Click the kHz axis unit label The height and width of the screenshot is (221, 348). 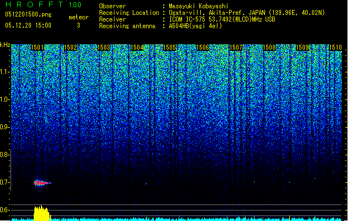(5, 45)
